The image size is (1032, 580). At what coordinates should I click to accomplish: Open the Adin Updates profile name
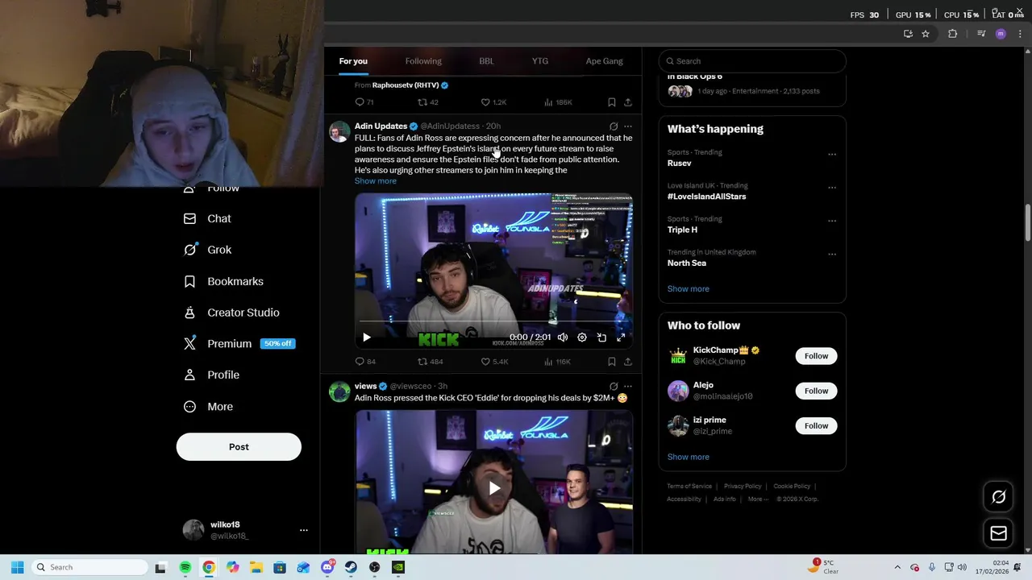pyautogui.click(x=381, y=126)
